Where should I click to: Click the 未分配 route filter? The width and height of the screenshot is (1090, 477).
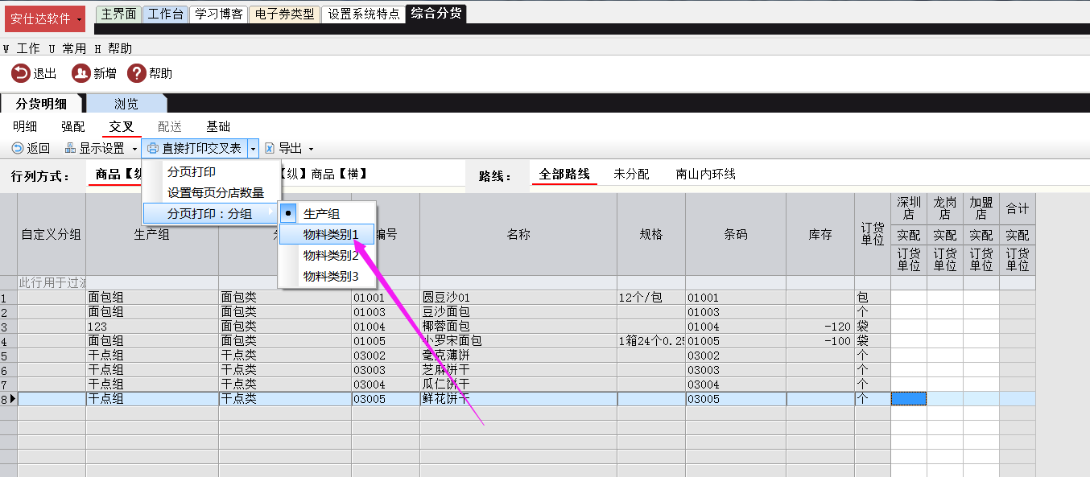pos(631,175)
